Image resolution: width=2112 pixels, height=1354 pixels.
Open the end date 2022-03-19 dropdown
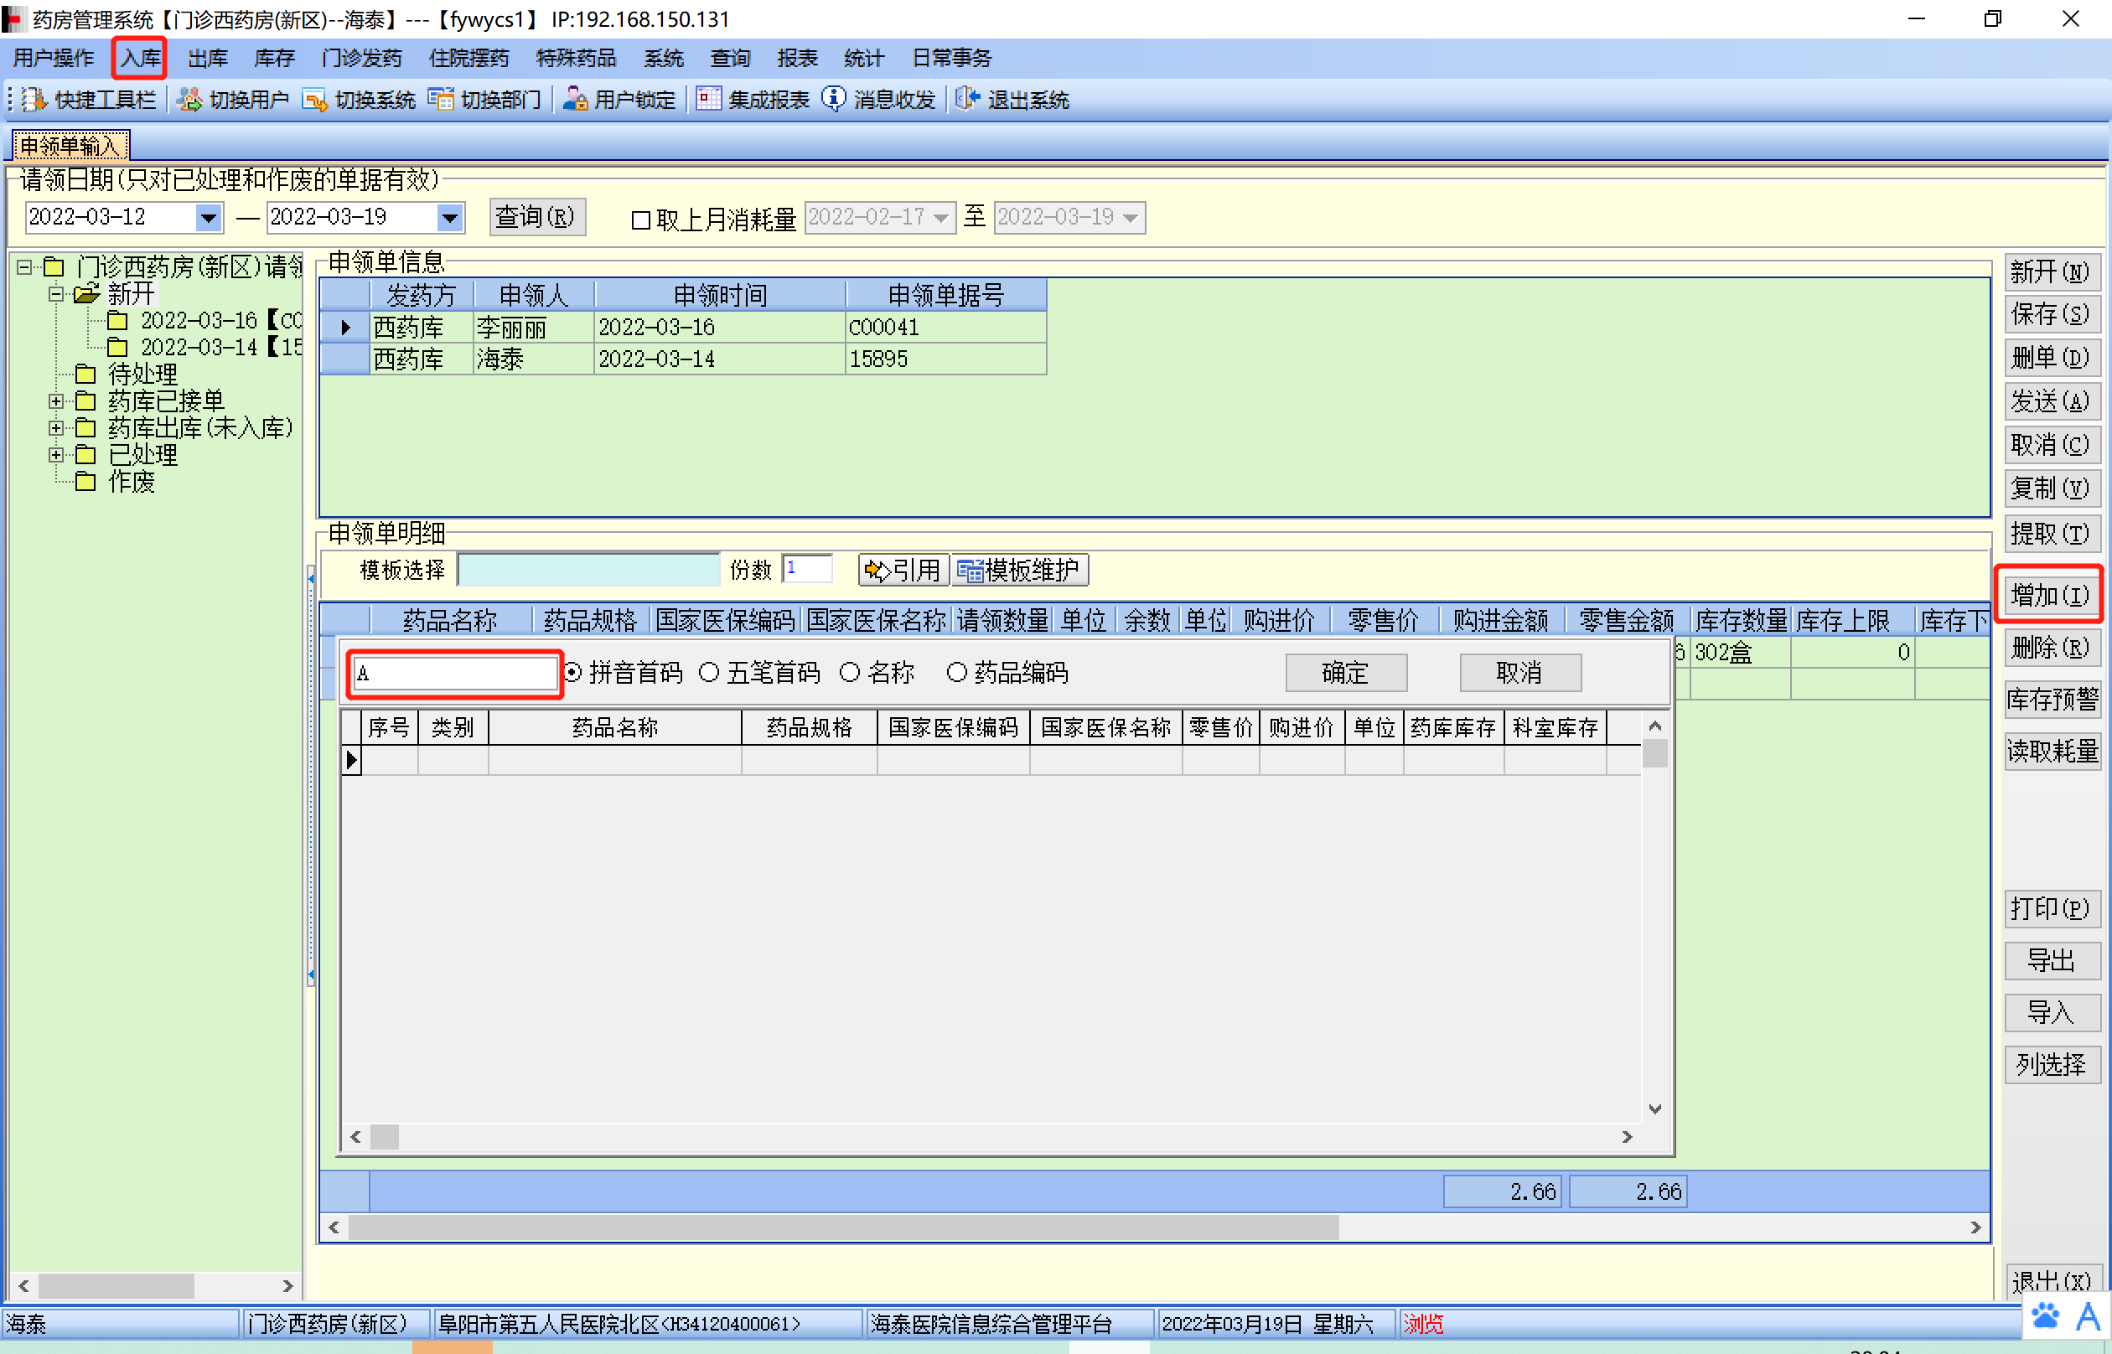coord(449,217)
